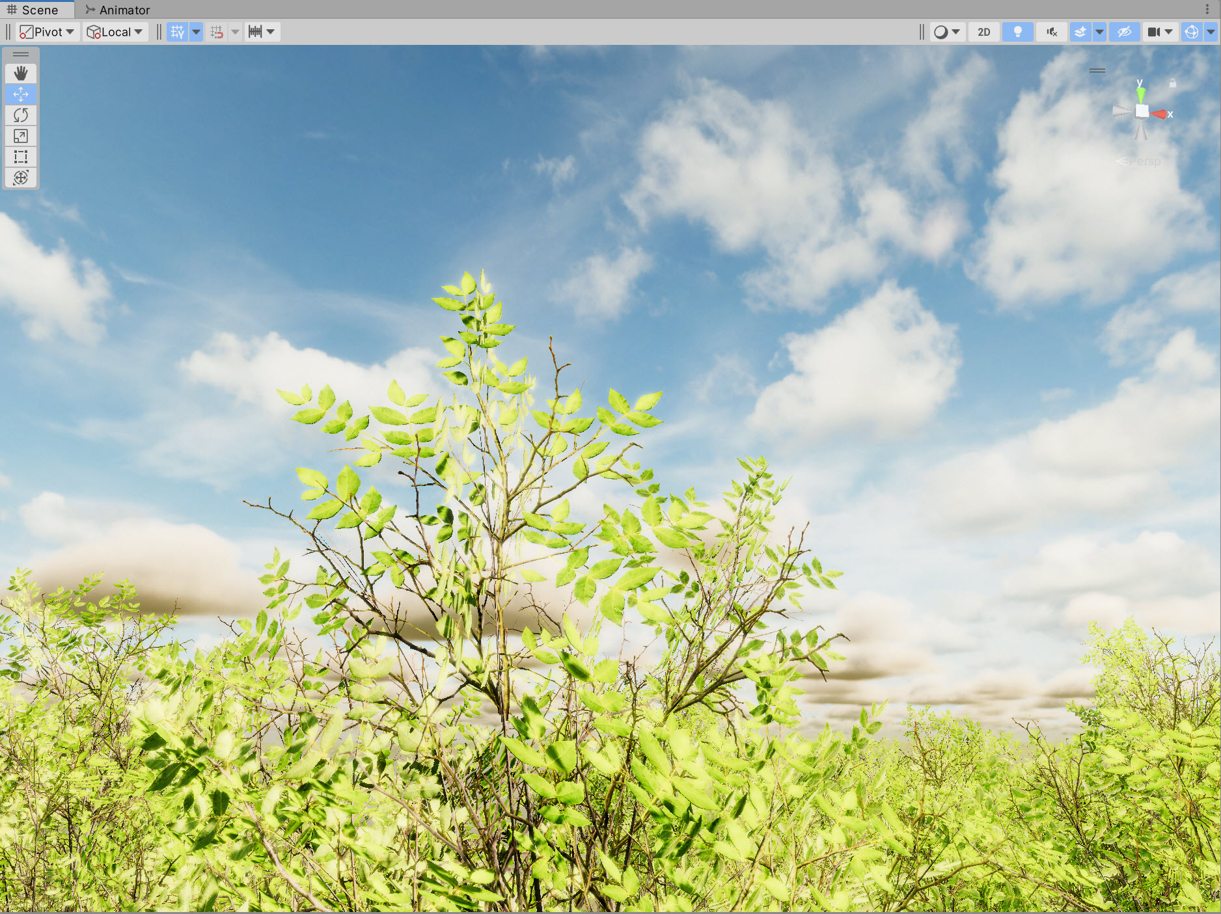Toggle 2D view mode
The width and height of the screenshot is (1221, 914).
tap(983, 32)
